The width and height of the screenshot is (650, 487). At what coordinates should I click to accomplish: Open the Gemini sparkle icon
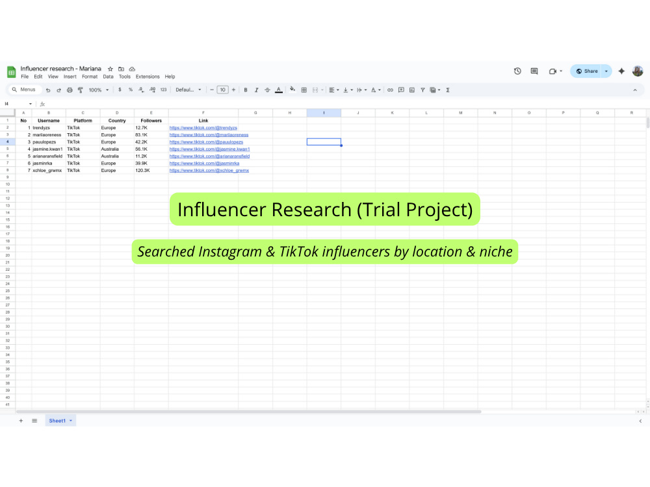(621, 71)
